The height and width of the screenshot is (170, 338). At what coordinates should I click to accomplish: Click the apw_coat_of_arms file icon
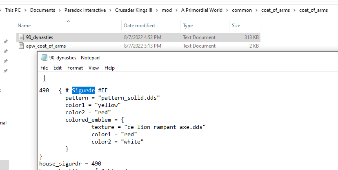click(x=22, y=46)
